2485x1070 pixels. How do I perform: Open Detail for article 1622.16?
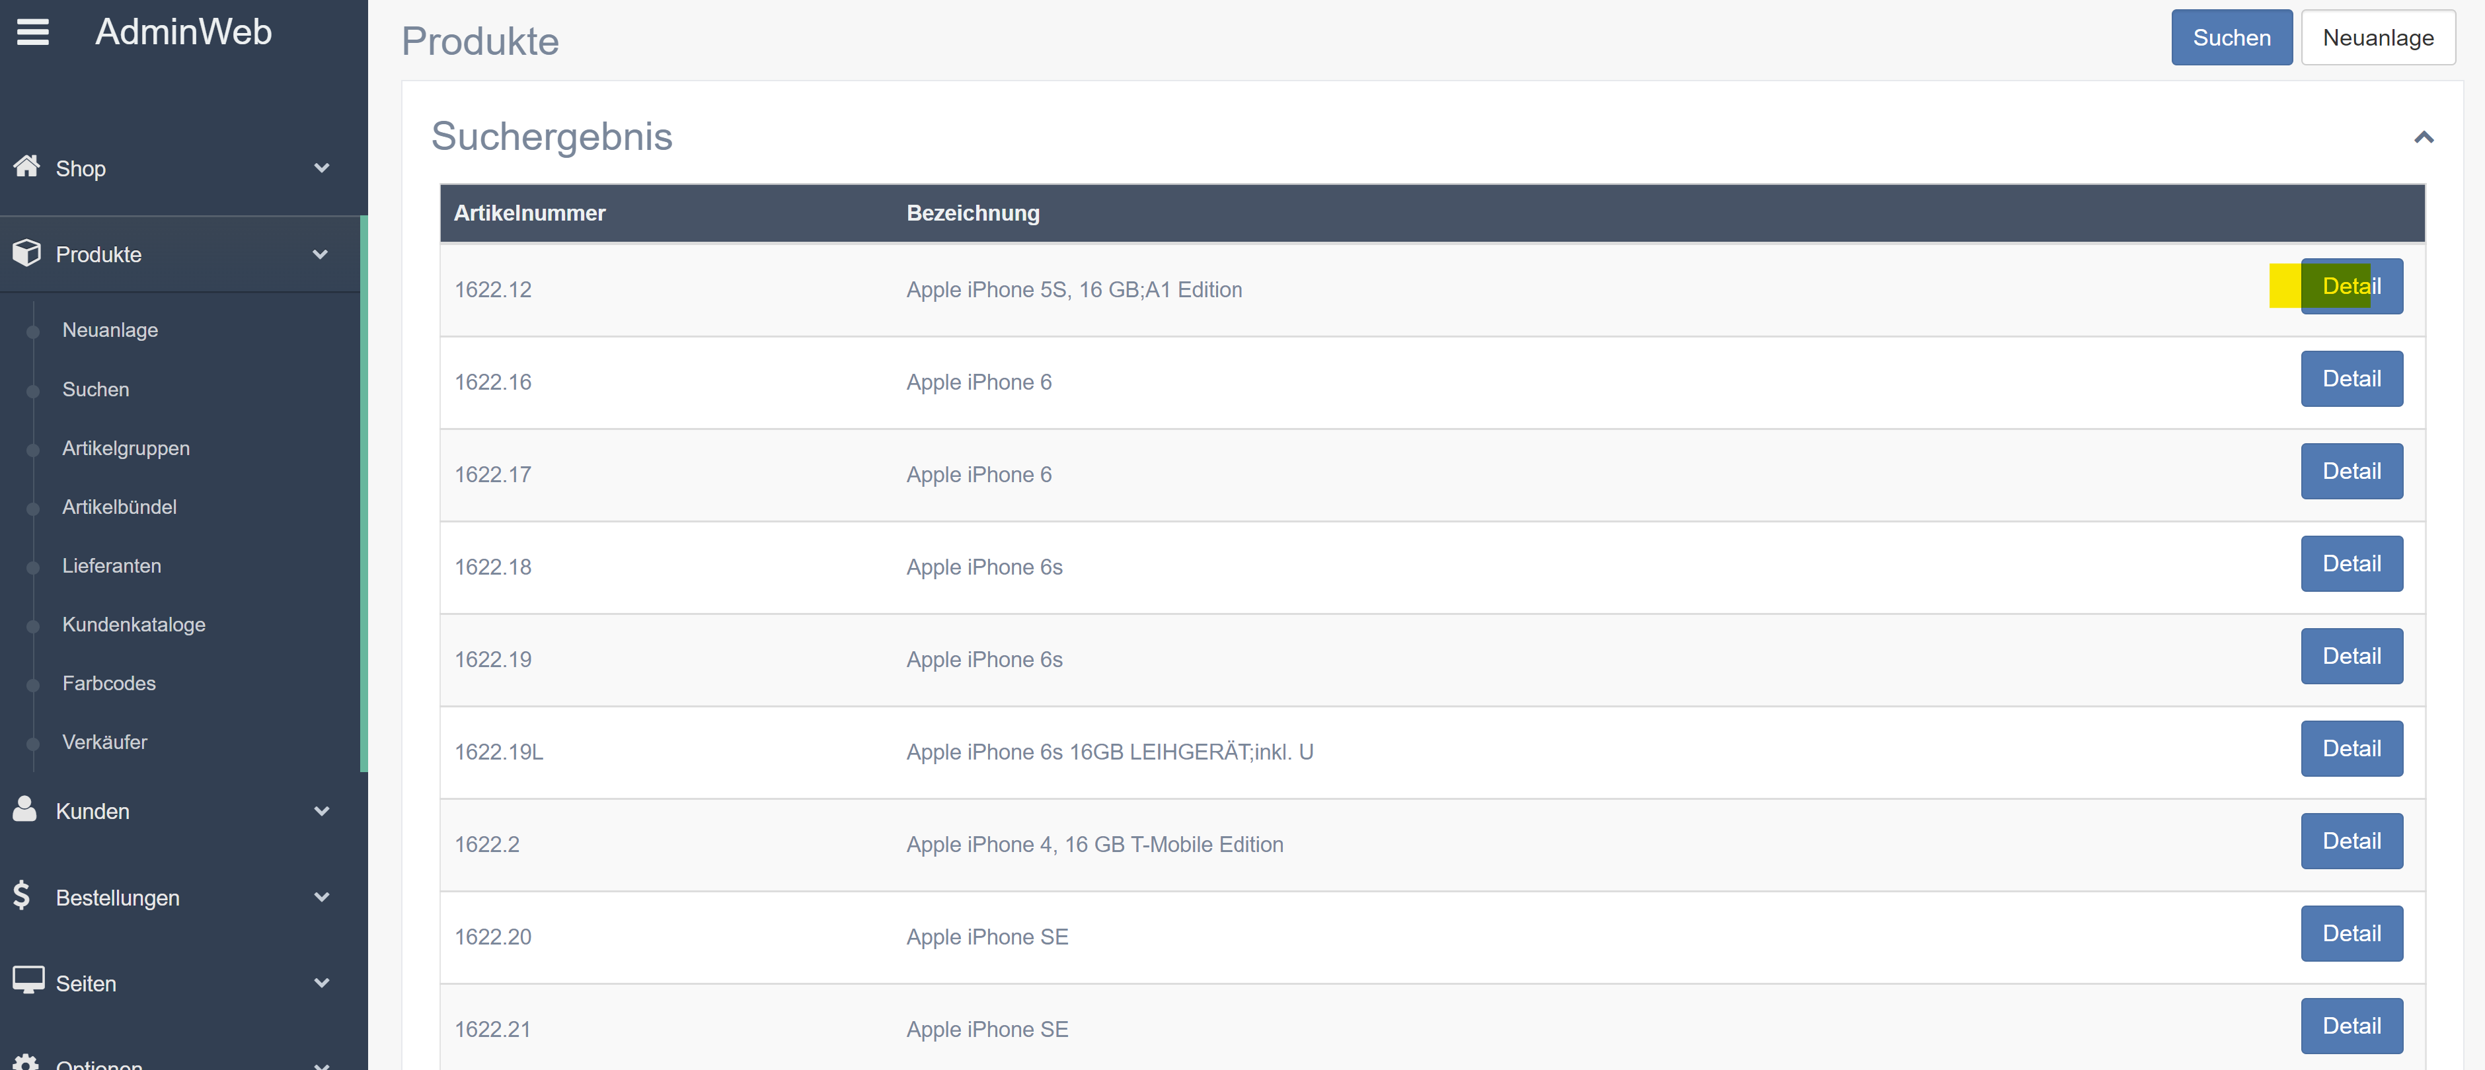[2351, 379]
